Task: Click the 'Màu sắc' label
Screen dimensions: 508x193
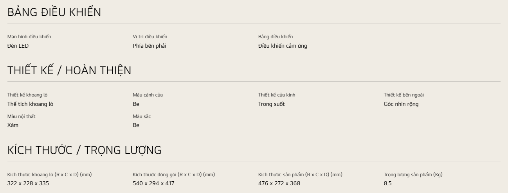Action: pyautogui.click(x=142, y=116)
